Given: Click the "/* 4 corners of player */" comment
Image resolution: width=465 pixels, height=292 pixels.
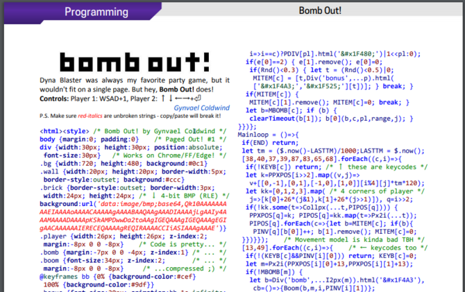Looking at the screenshot, I should pyautogui.click(x=378, y=191).
